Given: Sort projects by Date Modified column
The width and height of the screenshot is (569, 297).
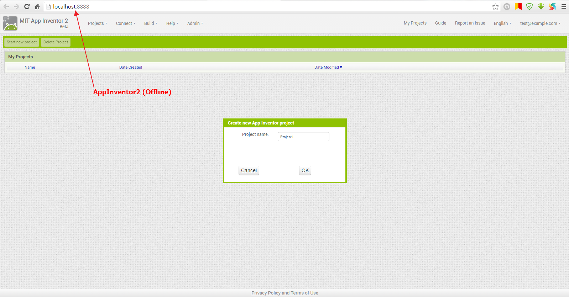Looking at the screenshot, I should (328, 67).
